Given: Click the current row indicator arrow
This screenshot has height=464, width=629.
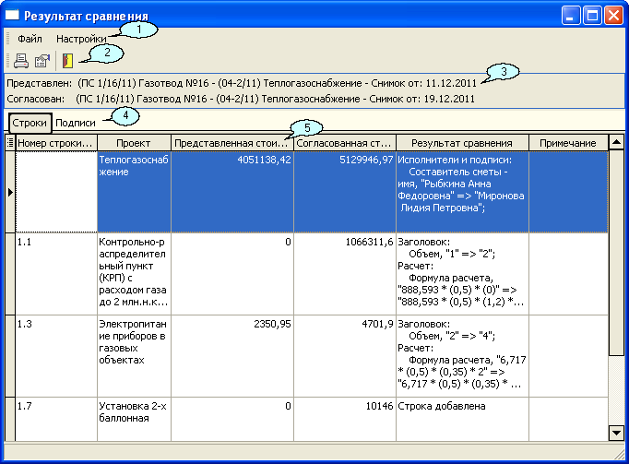Looking at the screenshot, I should tap(10, 191).
